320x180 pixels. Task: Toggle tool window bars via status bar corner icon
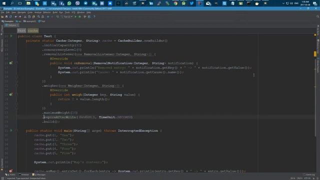tap(2, 178)
